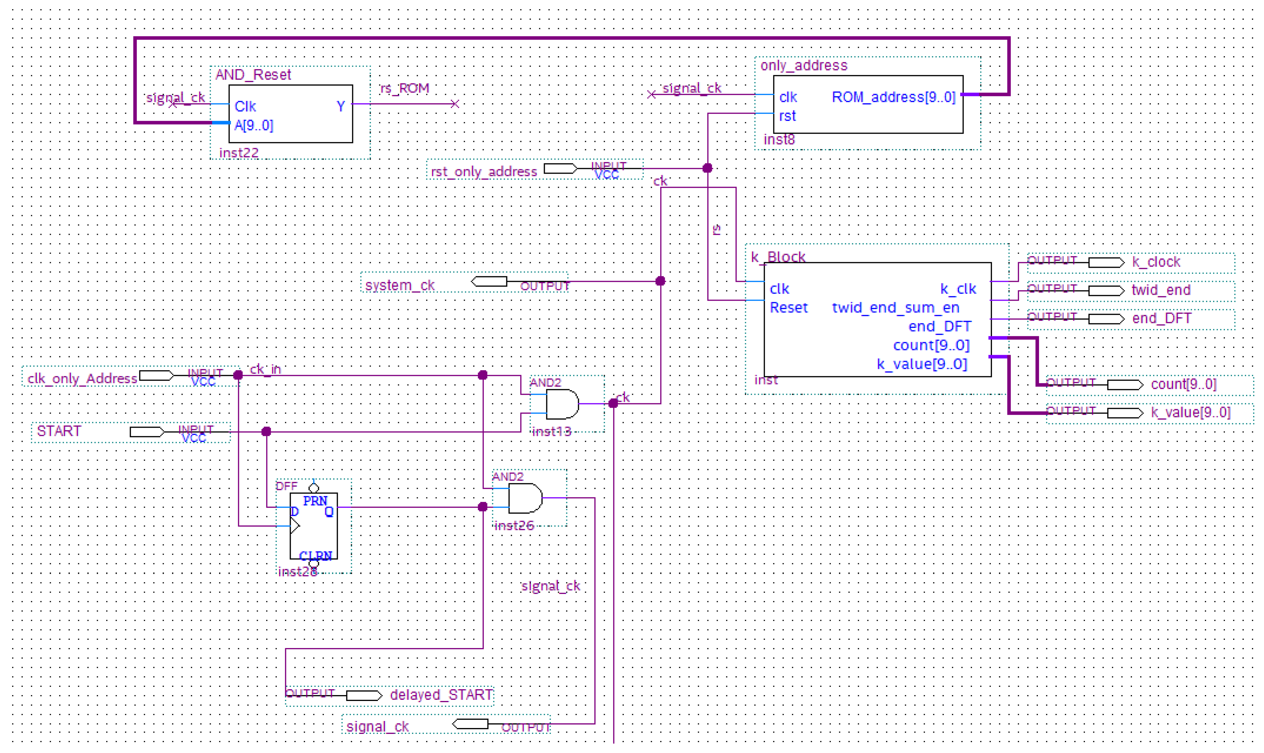Select the thick ROM_address bus line at top
Image resolution: width=1264 pixels, height=753 pixels.
click(x=558, y=38)
